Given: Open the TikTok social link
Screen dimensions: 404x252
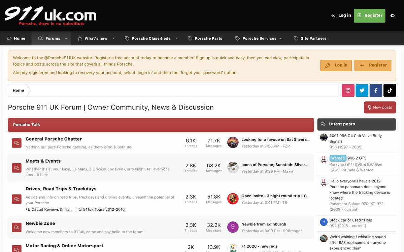Looking at the screenshot, I should pos(390,90).
